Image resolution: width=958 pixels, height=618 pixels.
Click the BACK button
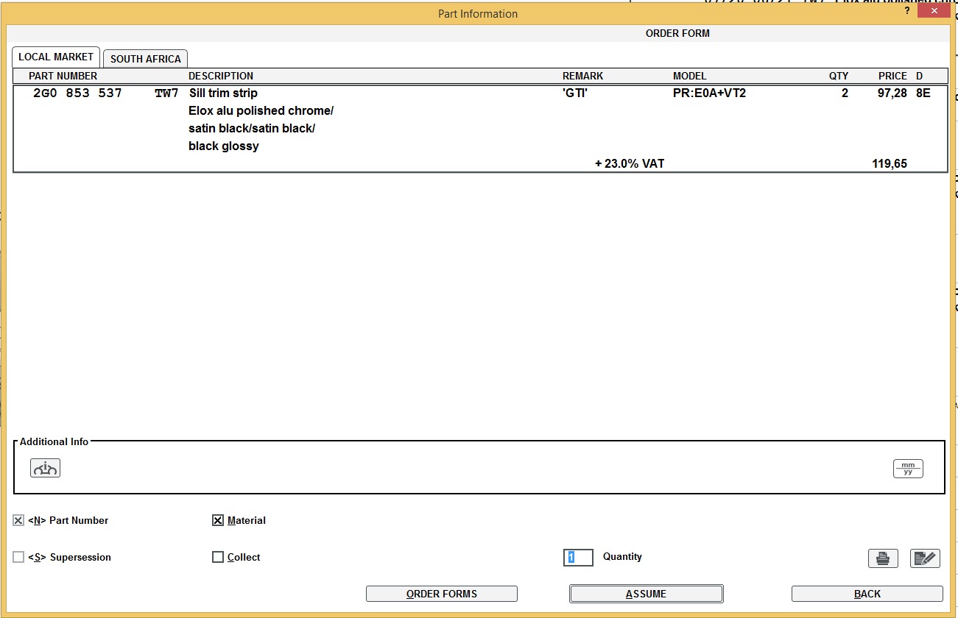click(867, 594)
